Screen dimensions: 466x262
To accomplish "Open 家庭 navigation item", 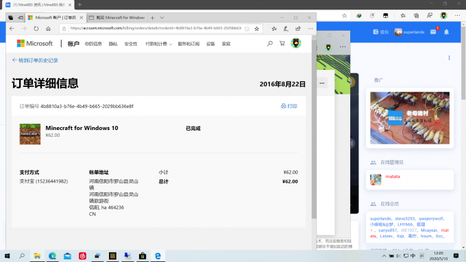I will 226,44.
